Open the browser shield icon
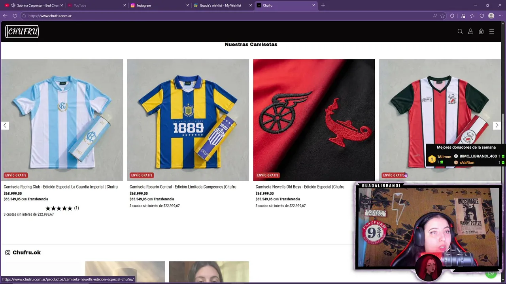The width and height of the screenshot is (506, 284). [x=481, y=16]
